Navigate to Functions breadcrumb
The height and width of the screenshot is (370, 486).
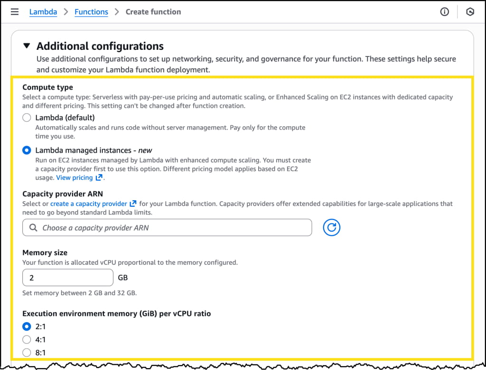tap(91, 12)
